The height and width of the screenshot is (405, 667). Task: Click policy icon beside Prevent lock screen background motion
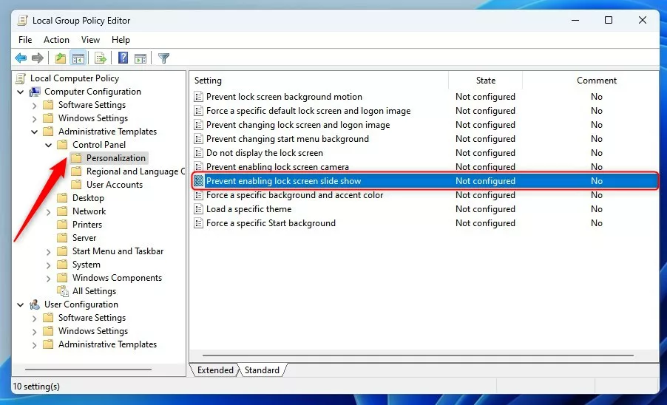(x=198, y=97)
